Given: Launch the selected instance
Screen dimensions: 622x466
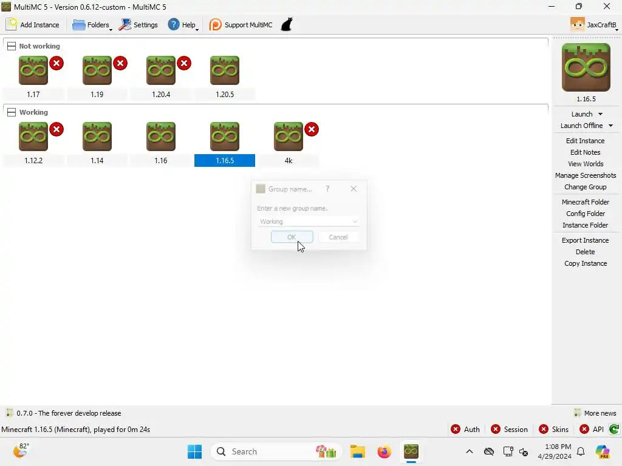Looking at the screenshot, I should [581, 114].
